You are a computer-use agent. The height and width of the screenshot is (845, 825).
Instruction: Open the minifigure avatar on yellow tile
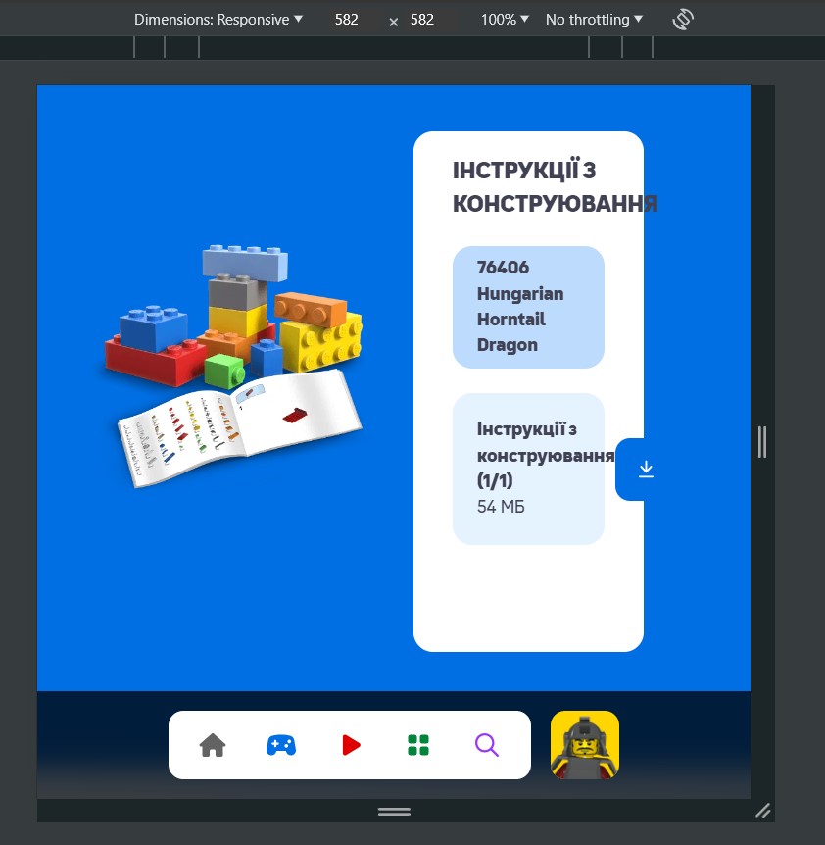coord(585,745)
